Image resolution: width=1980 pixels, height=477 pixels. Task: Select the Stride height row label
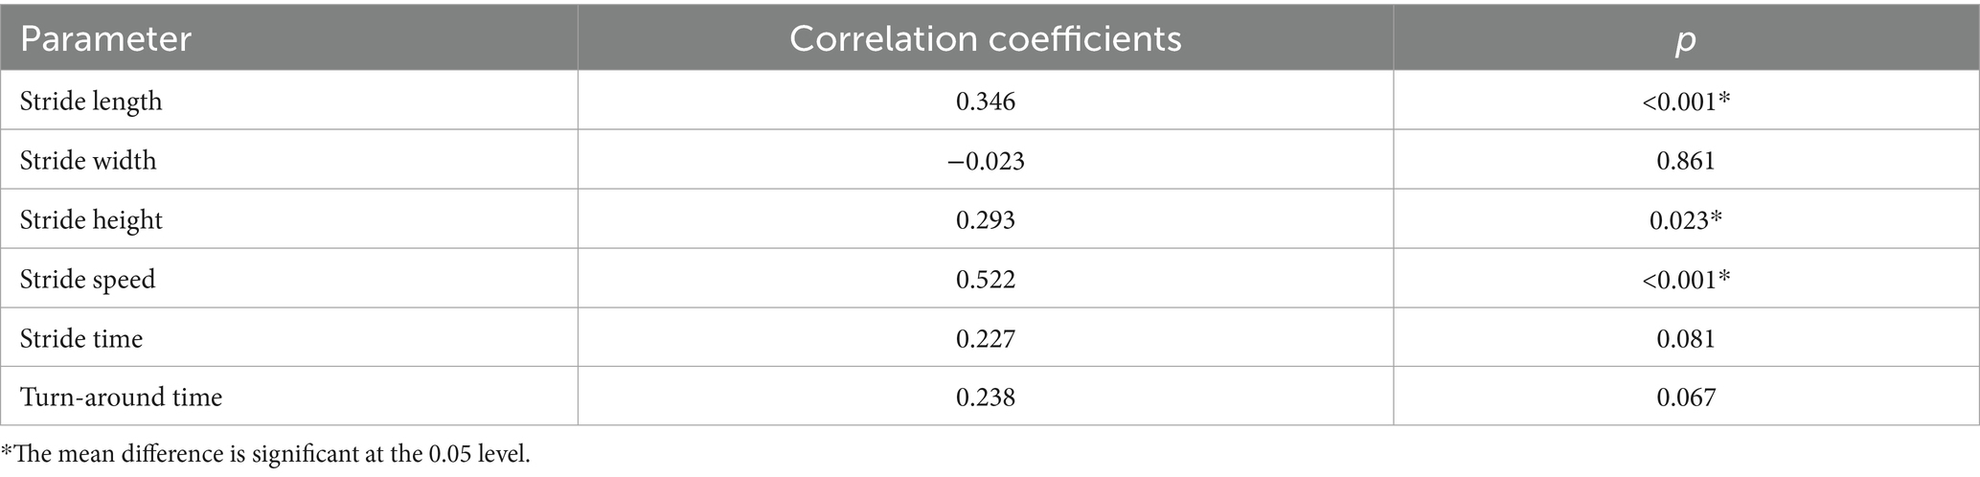tap(91, 219)
